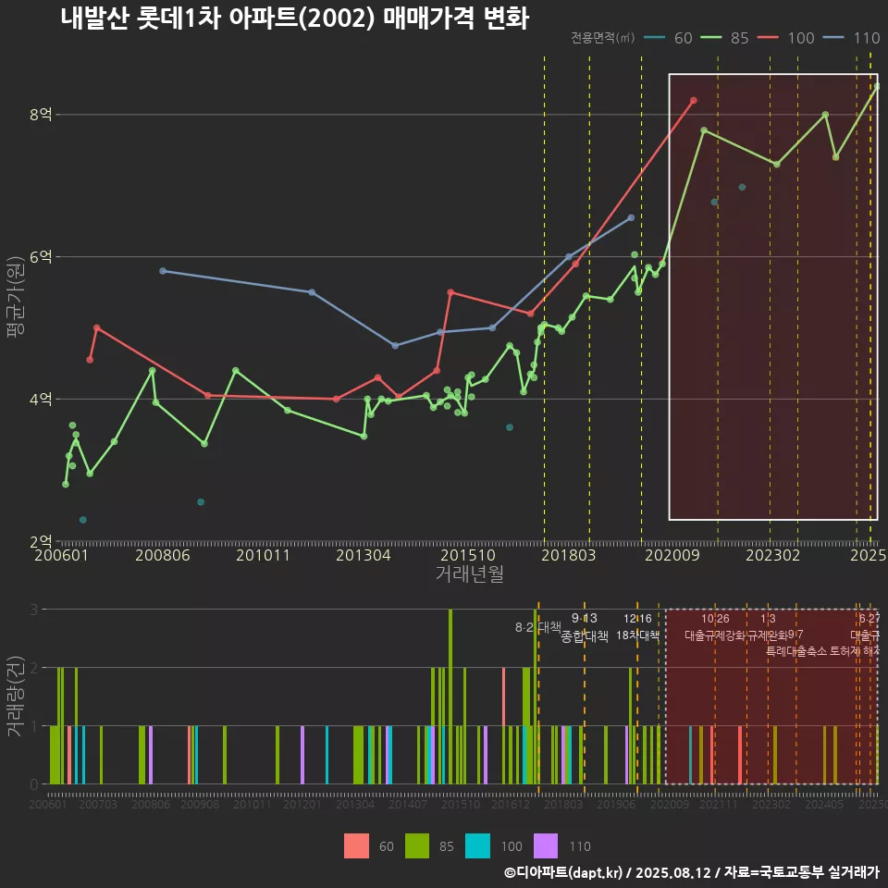Click the 200703 label on the volume chart axis
Screen dimensions: 888x888
coord(97,804)
